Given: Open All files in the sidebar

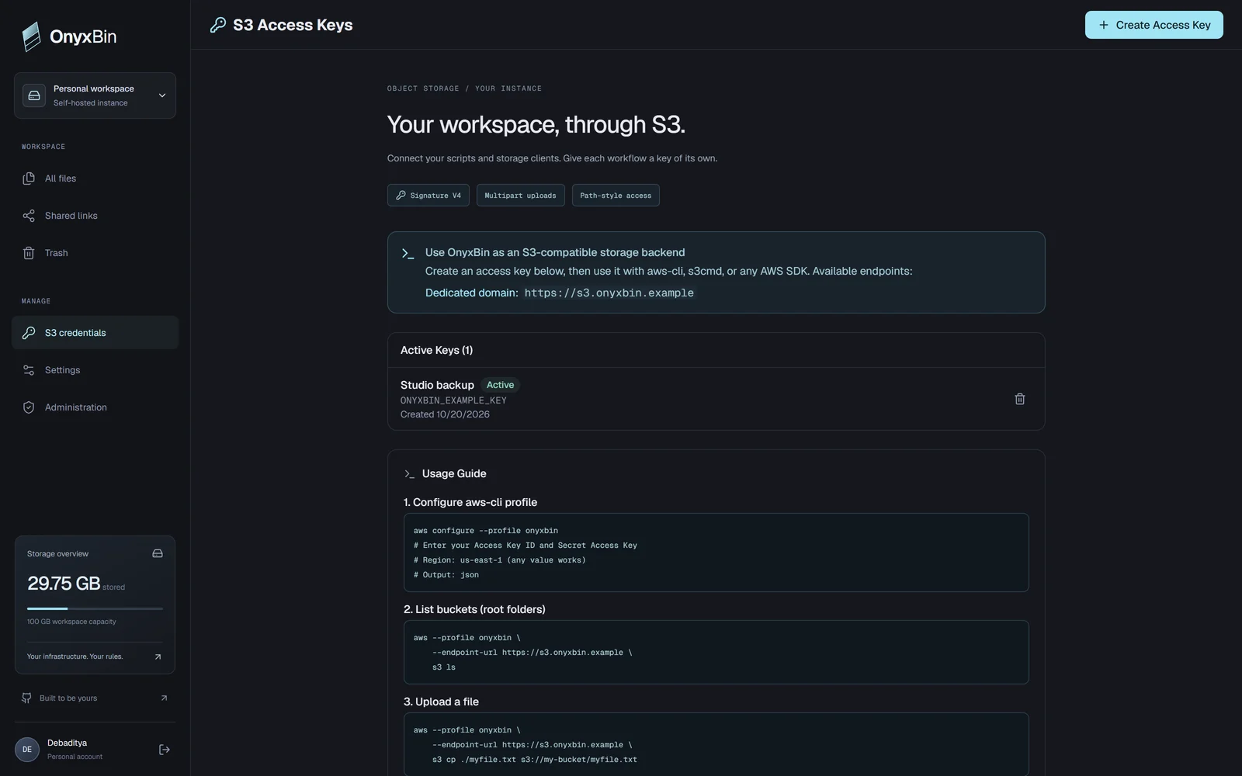Looking at the screenshot, I should point(95,178).
